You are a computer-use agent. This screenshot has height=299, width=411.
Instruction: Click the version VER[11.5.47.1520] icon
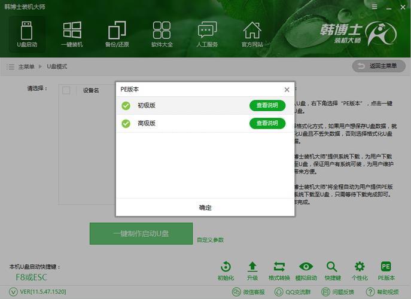(x=13, y=292)
